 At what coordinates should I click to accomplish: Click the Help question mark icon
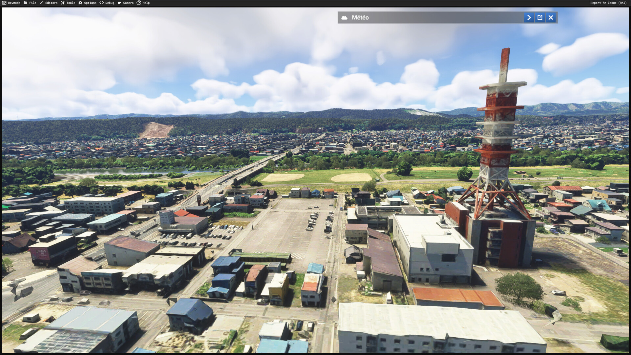tap(139, 3)
